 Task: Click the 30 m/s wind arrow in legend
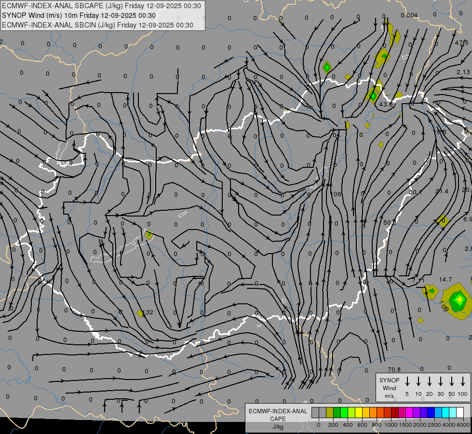(440, 381)
